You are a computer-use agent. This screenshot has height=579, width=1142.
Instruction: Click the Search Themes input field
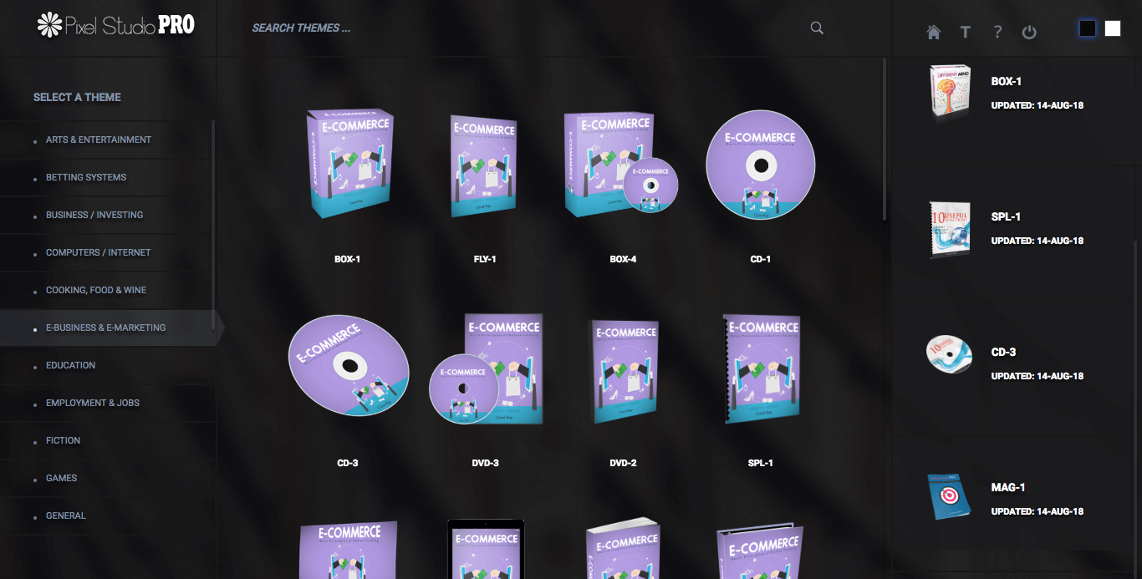pos(527,28)
